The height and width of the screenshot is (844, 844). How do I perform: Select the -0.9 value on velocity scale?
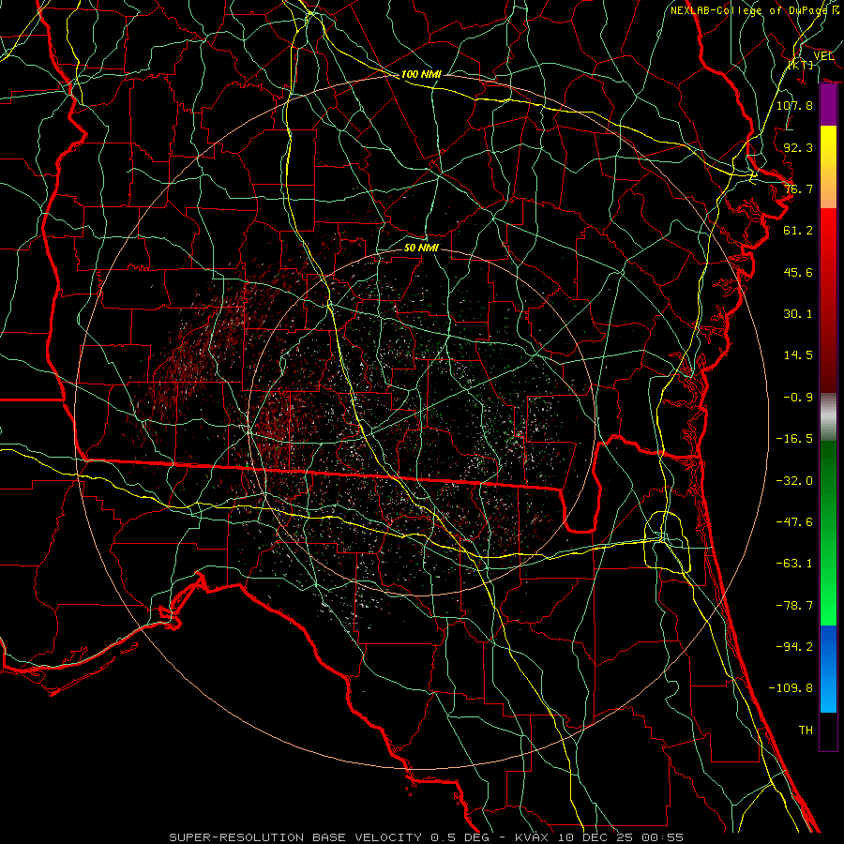[x=798, y=398]
